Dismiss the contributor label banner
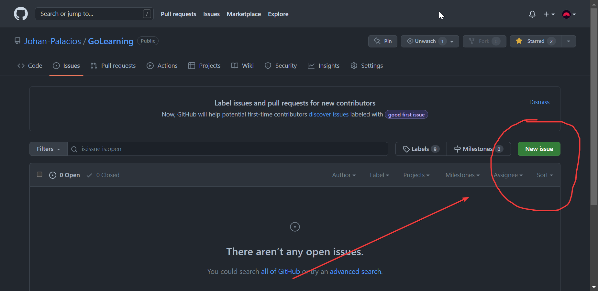Viewport: 598px width, 291px height. point(539,102)
